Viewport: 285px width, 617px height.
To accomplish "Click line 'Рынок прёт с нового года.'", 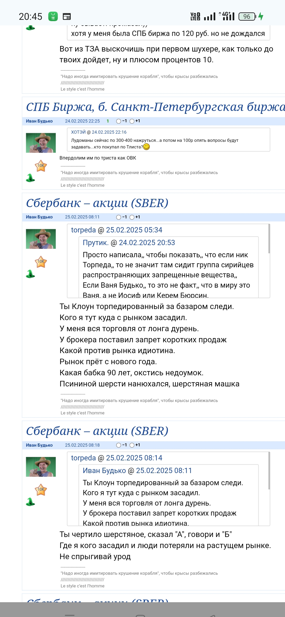I will [x=108, y=362].
